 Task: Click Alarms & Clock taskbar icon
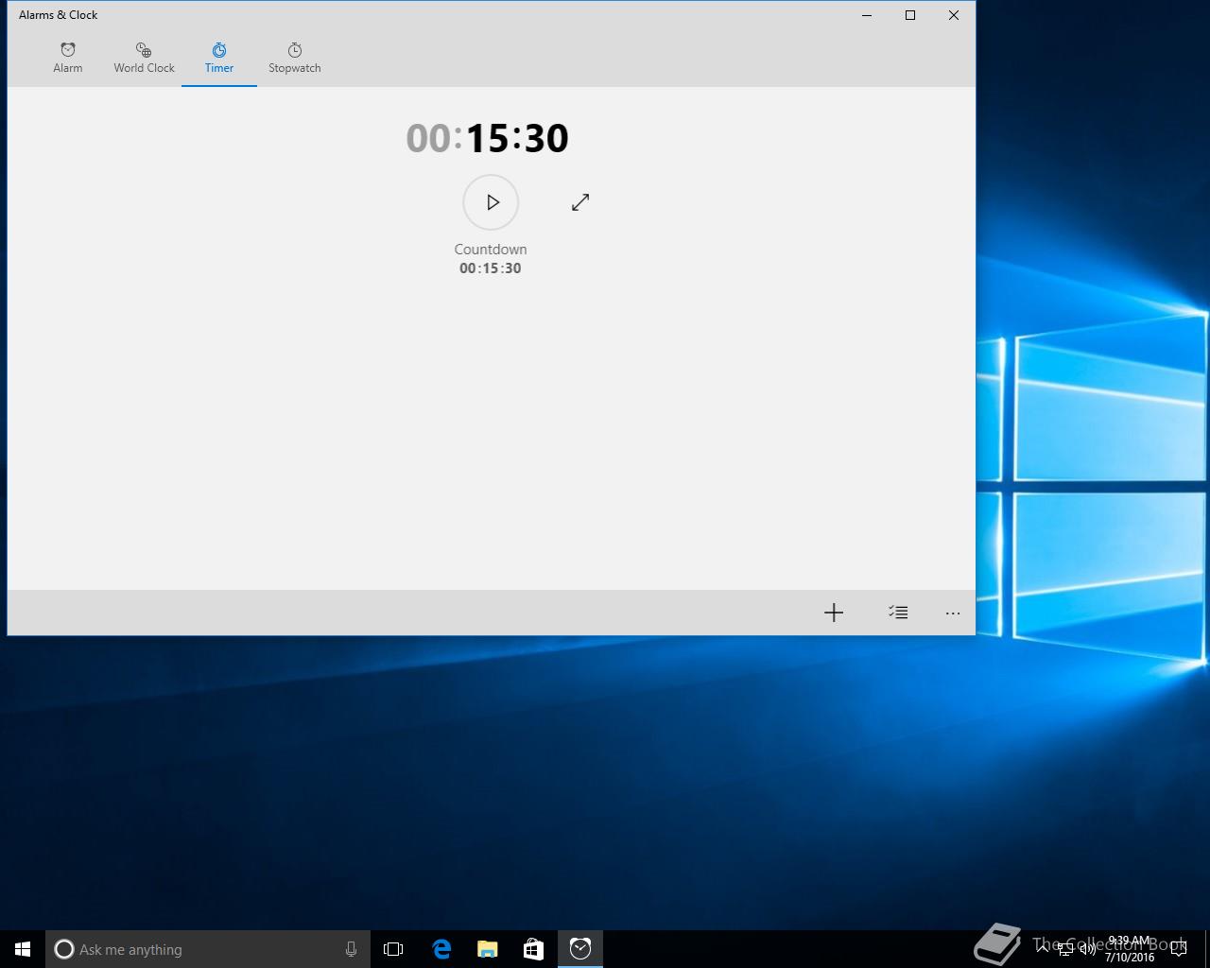coord(580,949)
